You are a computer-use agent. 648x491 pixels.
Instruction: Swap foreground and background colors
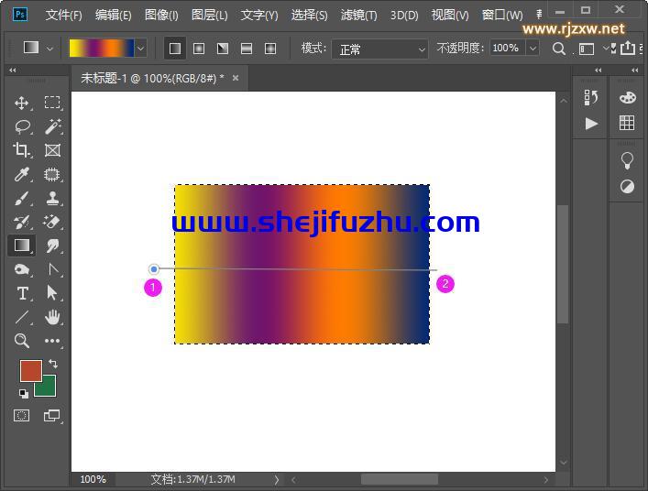click(53, 364)
